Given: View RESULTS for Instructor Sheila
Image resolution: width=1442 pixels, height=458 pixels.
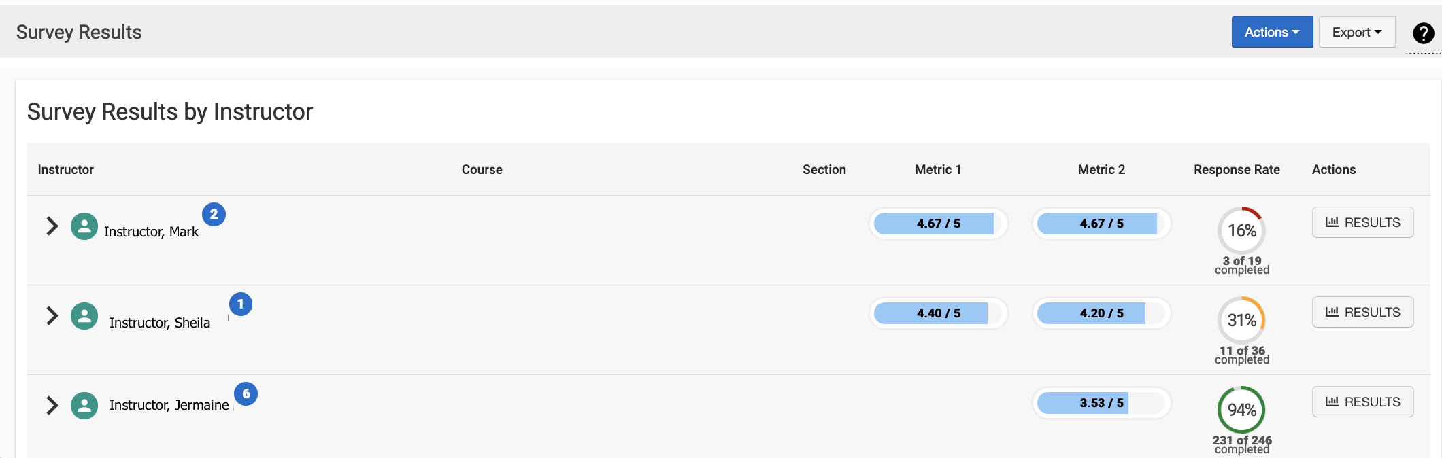Looking at the screenshot, I should click(x=1362, y=313).
